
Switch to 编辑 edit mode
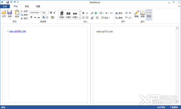136,14
